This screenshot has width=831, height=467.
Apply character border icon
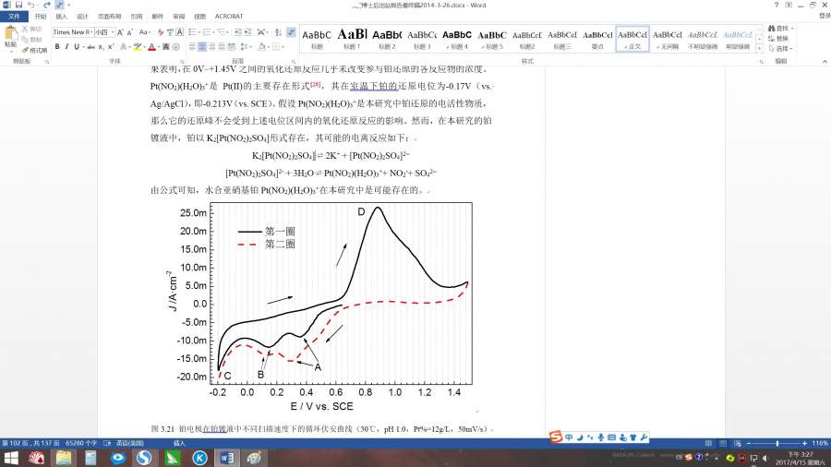180,32
